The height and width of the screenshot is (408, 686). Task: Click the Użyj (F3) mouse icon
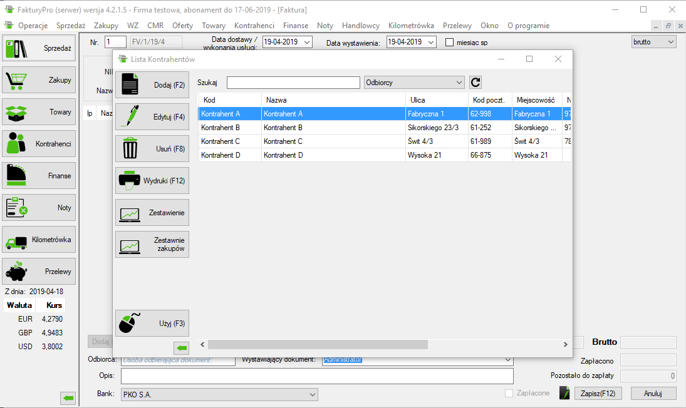(x=130, y=324)
